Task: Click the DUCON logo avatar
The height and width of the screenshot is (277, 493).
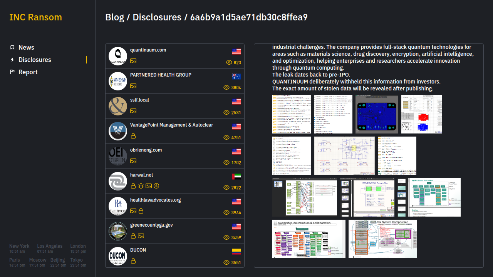Action: (x=118, y=256)
